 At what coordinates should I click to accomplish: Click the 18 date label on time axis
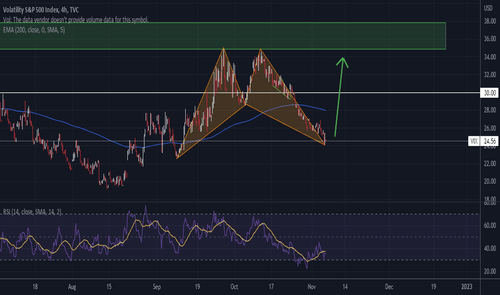pyautogui.click(x=35, y=287)
